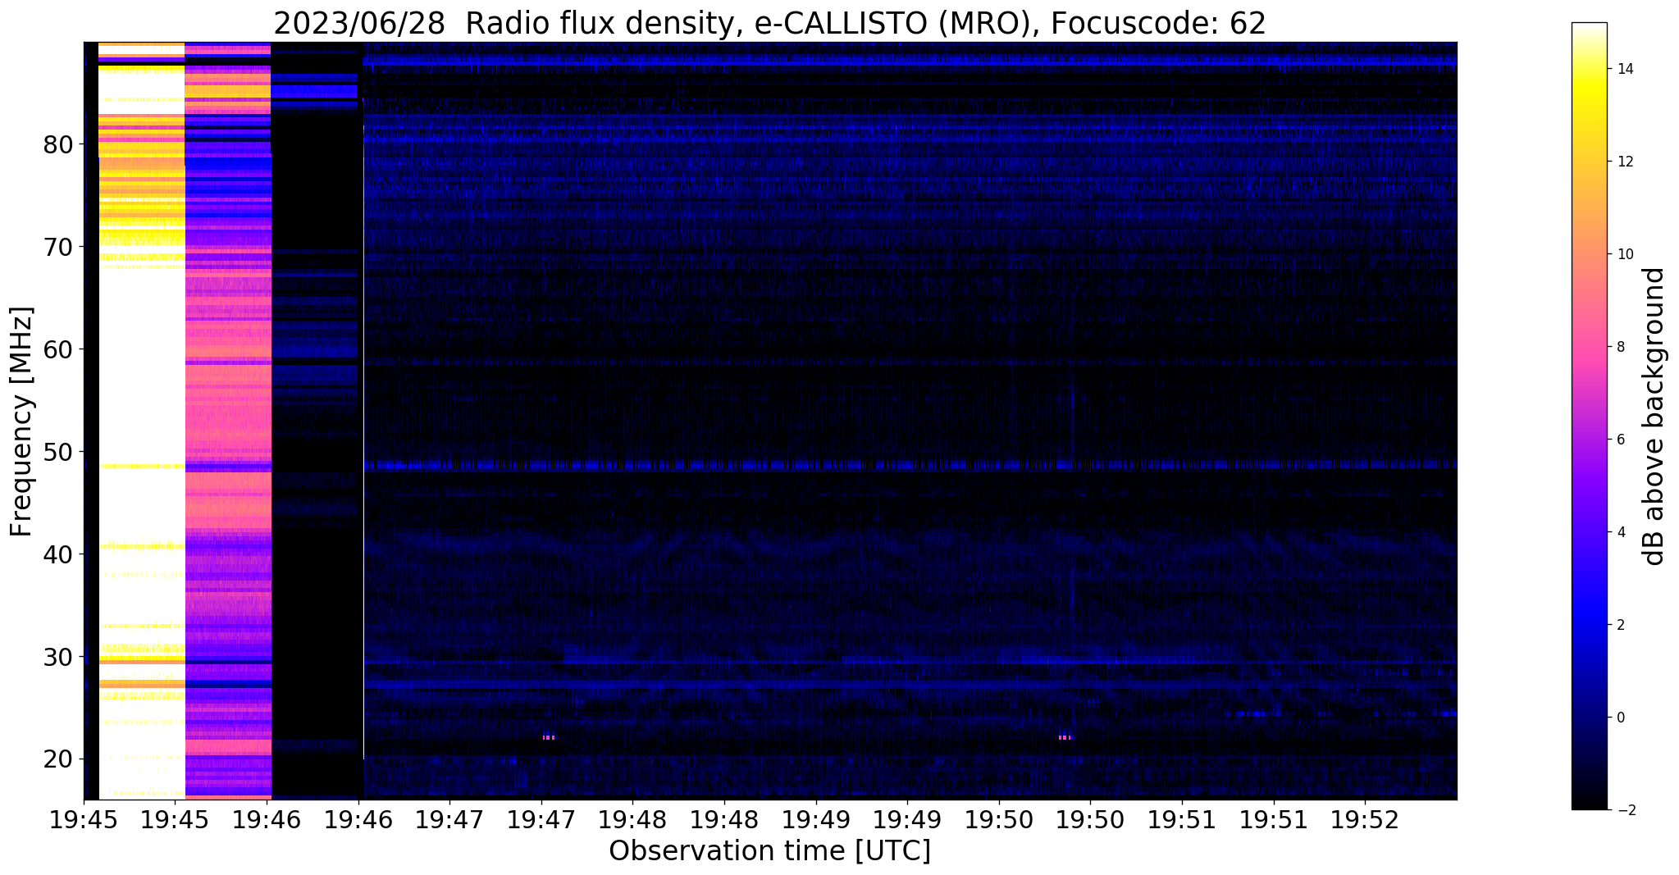Click the 'Frequency [MHz]' y-axis label

[x=22, y=422]
